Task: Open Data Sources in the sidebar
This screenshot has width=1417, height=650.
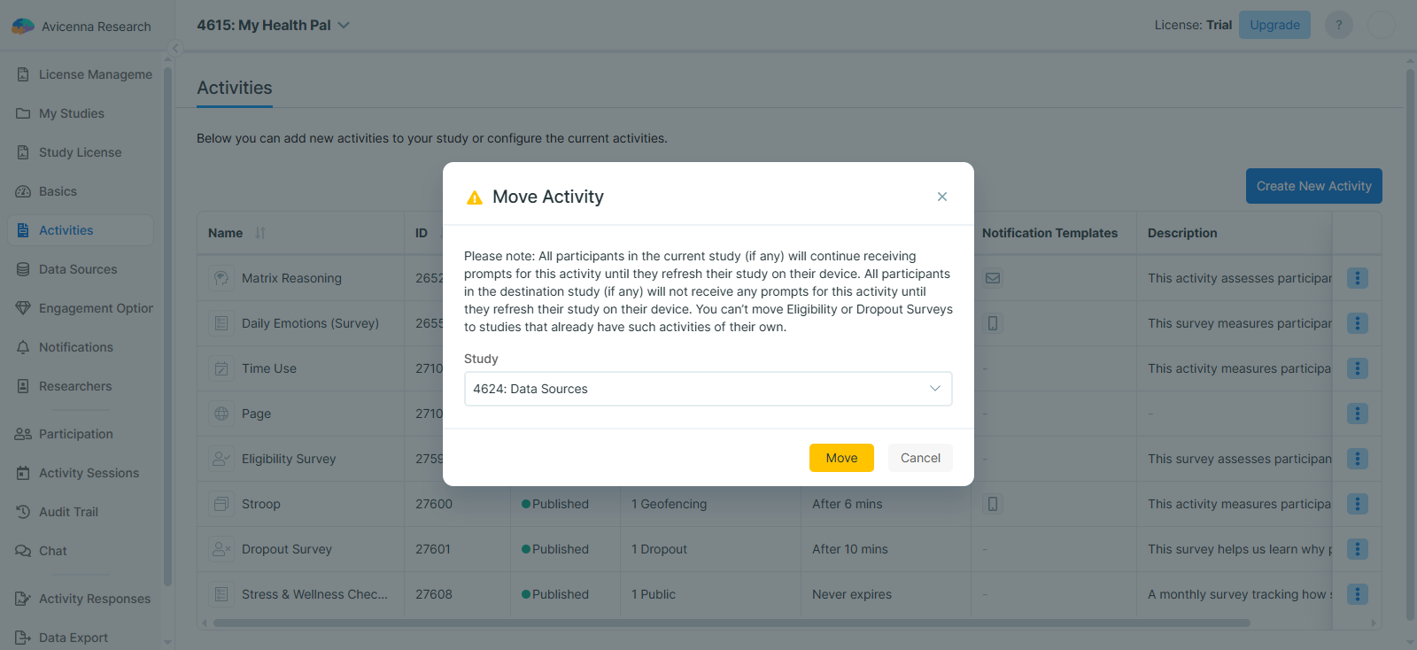Action: 78,269
